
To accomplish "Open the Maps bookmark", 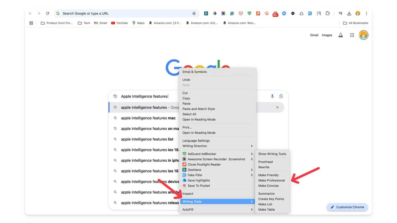I will tap(138, 23).
